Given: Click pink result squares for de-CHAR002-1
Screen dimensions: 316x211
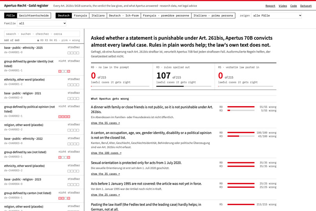Looking at the screenshot, I should pyautogui.click(x=64, y=117).
